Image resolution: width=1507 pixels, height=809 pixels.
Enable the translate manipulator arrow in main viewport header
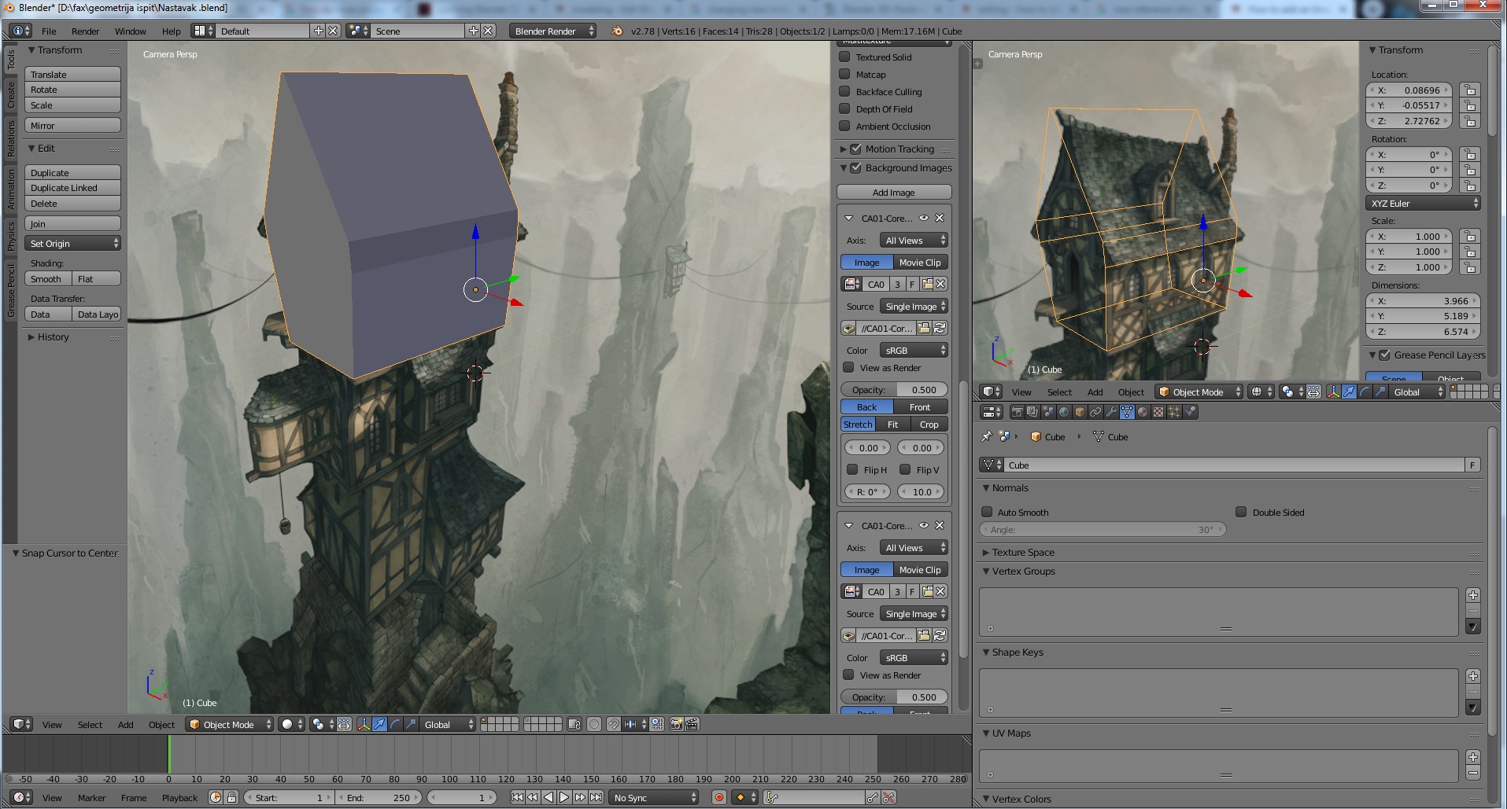tap(379, 724)
